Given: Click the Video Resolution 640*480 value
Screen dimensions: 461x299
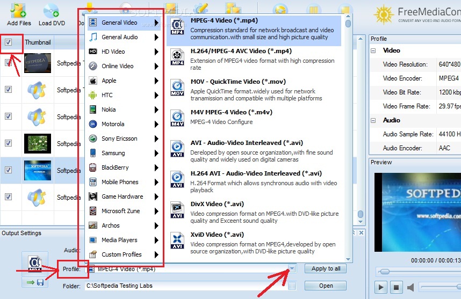Looking at the screenshot, I should pos(449,64).
